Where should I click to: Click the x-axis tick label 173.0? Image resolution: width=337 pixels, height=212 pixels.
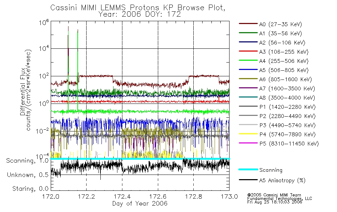tap(229, 196)
